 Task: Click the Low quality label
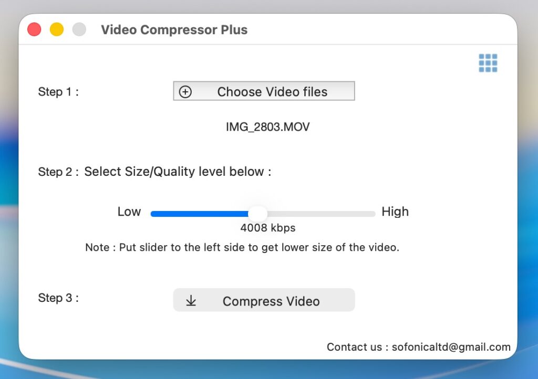[x=129, y=212]
